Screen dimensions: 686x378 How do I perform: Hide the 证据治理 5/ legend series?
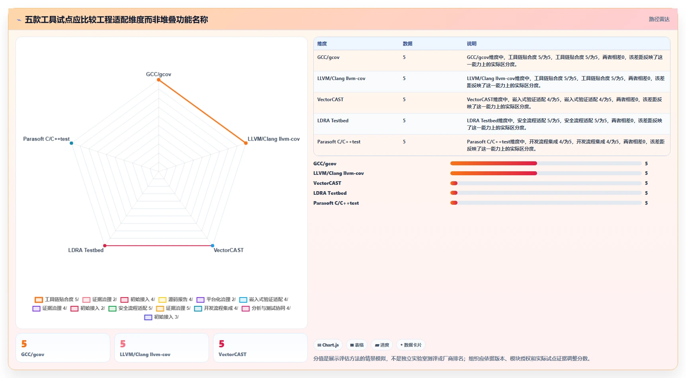click(x=173, y=308)
